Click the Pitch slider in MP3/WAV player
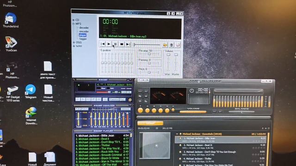The height and width of the screenshot is (166, 296). tap(149, 72)
